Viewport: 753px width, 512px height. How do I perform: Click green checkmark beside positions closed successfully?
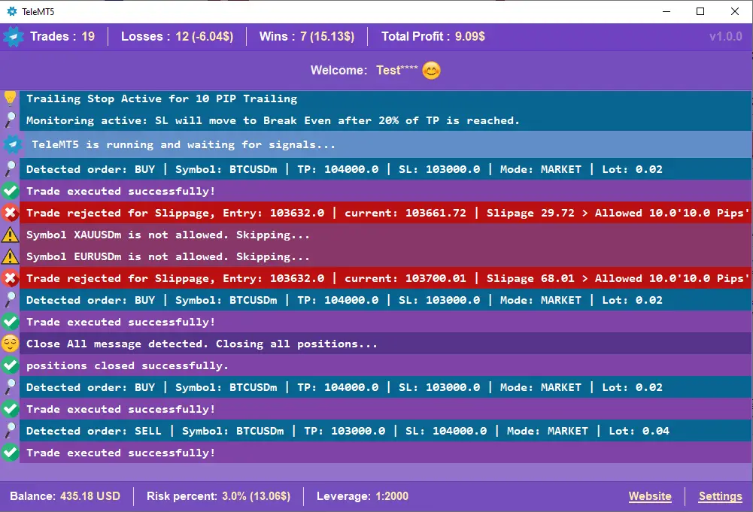click(x=10, y=365)
